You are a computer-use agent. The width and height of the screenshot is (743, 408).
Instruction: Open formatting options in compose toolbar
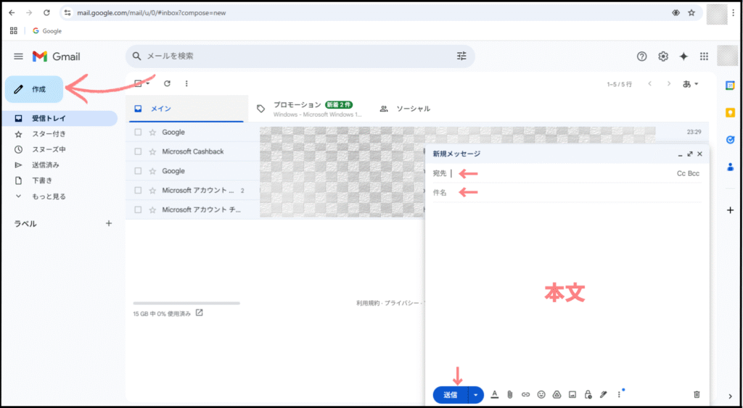click(495, 394)
